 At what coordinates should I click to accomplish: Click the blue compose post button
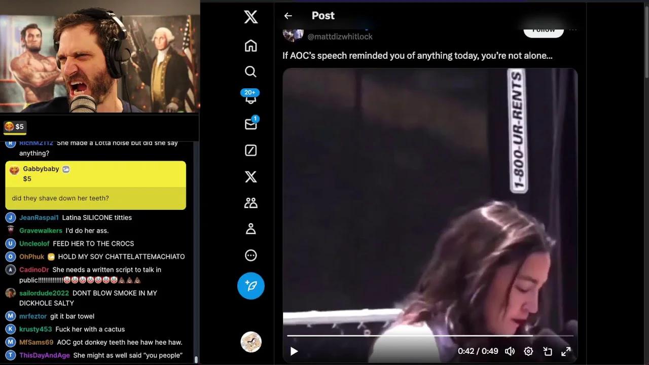251,286
